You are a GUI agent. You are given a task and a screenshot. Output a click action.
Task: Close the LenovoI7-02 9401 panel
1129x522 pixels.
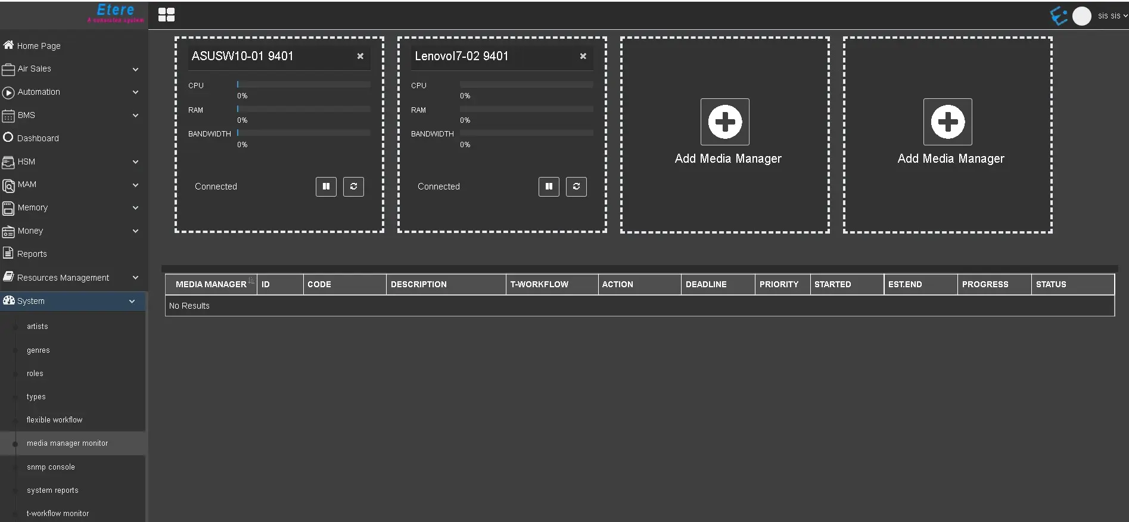583,56
